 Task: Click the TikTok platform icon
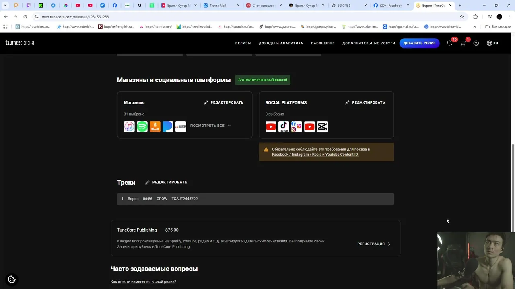pos(284,127)
